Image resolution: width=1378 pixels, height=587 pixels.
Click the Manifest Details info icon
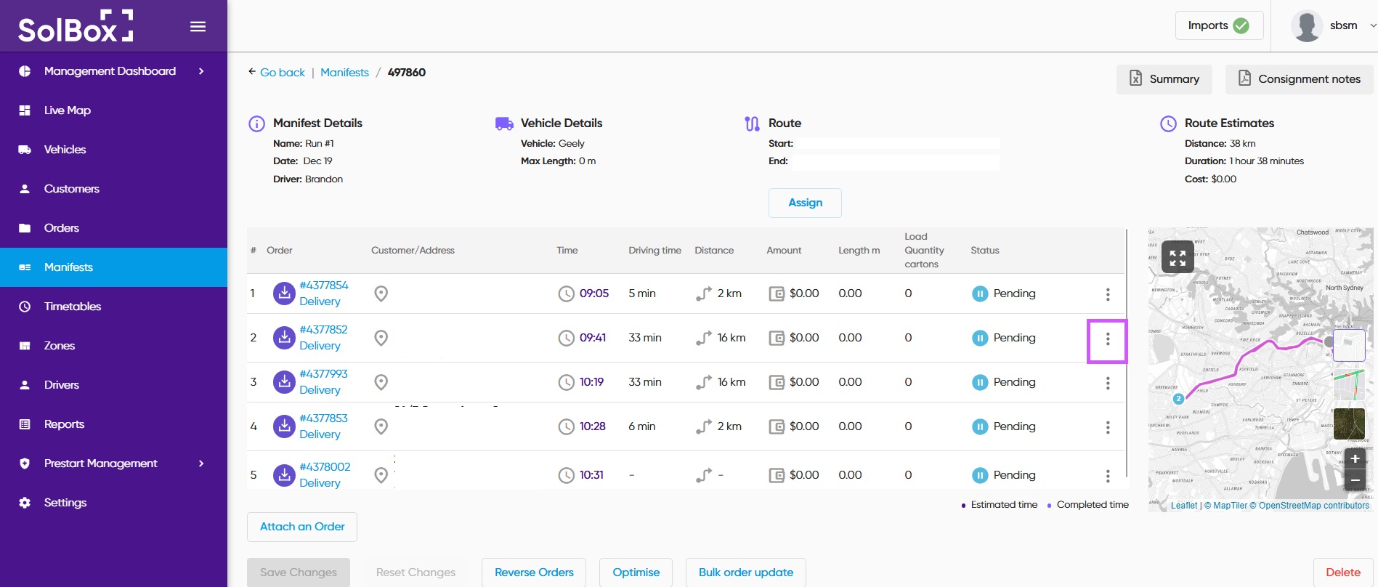[x=256, y=124]
